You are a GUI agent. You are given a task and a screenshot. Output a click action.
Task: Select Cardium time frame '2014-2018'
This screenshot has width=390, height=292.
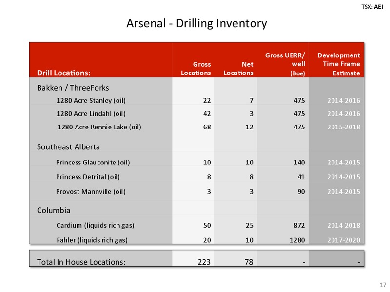click(344, 225)
